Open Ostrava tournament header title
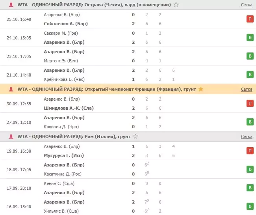Viewport: 256px width, 215px height. click(x=94, y=5)
